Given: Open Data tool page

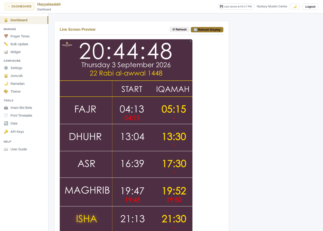Looking at the screenshot, I should 24,123.
